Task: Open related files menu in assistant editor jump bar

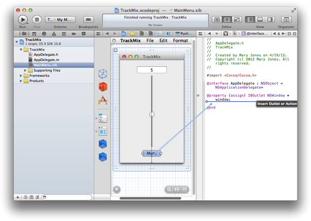Action: point(200,34)
